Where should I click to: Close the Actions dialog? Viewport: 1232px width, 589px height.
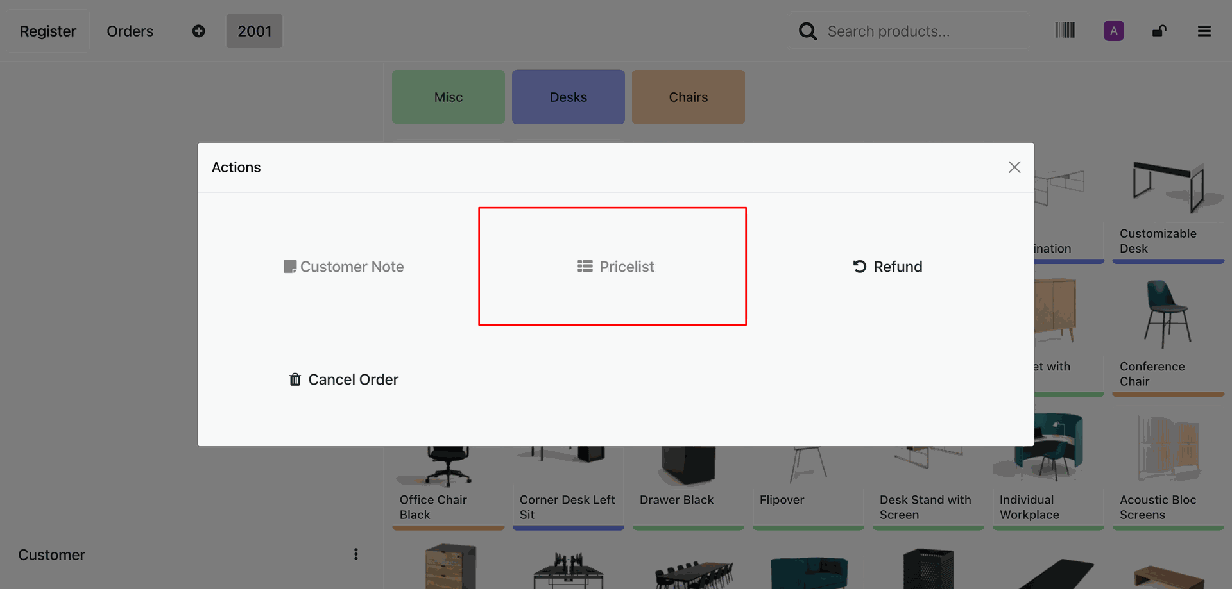(x=1014, y=167)
